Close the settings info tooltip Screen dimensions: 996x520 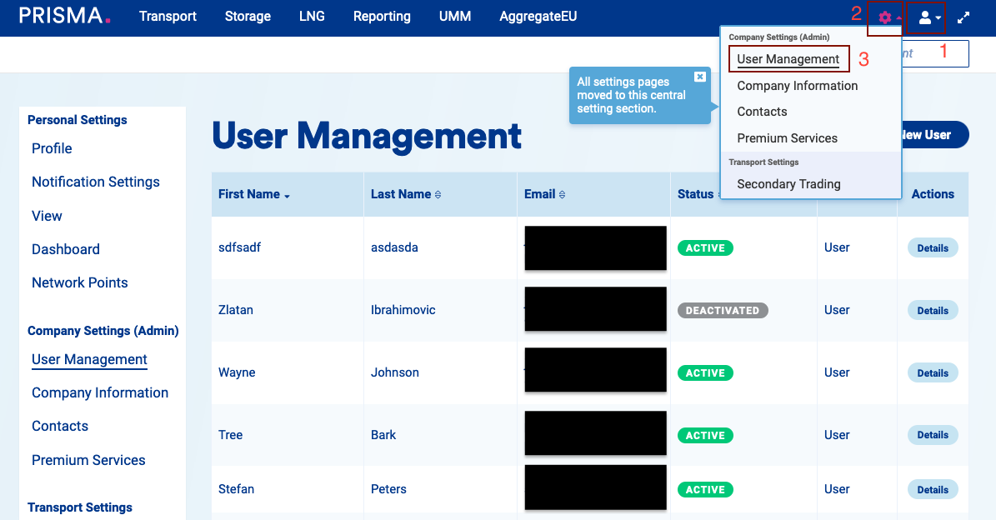[x=699, y=77]
